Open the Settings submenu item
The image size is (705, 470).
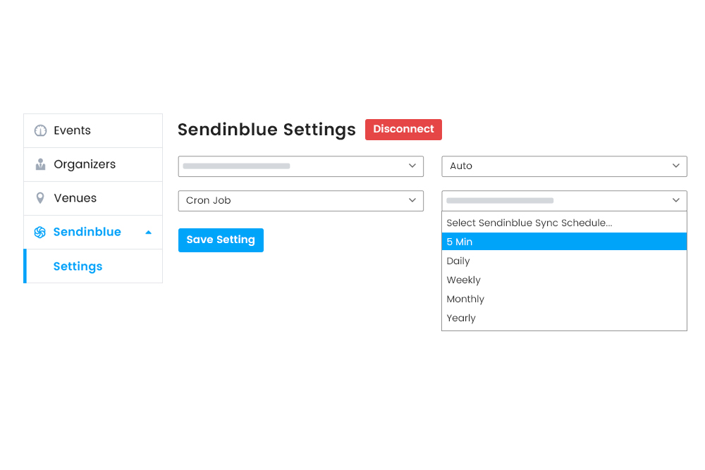tap(78, 266)
